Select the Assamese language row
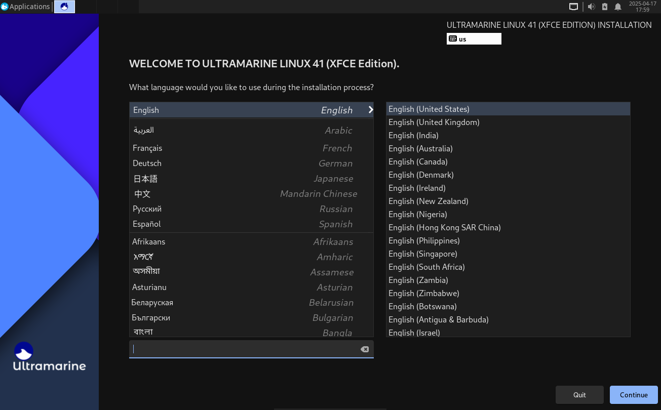661x410 pixels. point(251,272)
